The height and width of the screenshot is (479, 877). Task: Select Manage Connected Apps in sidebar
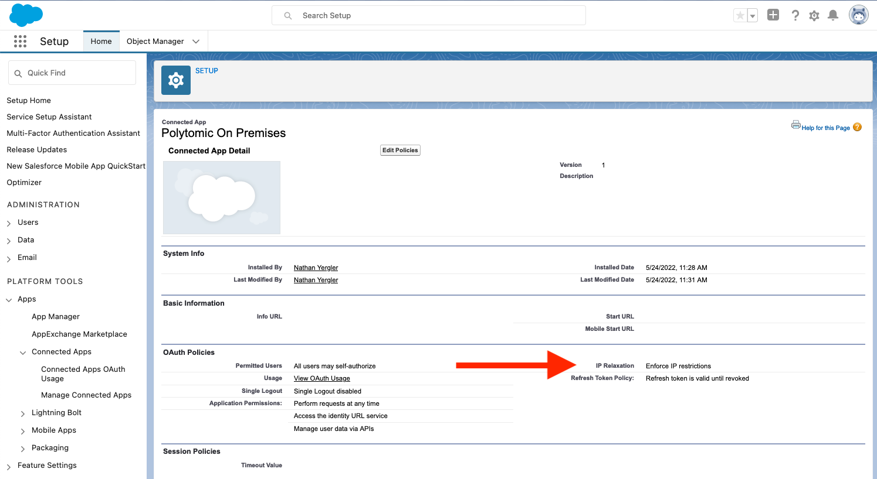86,395
